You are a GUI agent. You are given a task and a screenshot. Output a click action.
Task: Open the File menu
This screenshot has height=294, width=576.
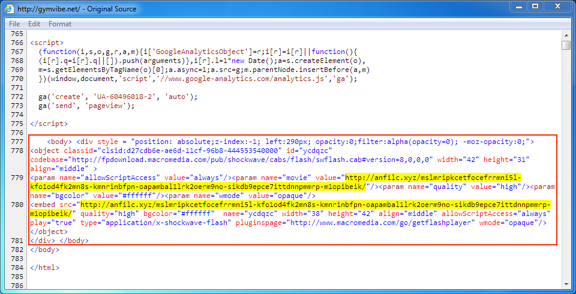coord(14,24)
